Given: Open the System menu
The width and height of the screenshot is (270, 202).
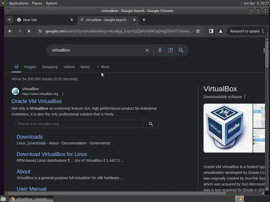Looking at the screenshot, I should point(51,3).
